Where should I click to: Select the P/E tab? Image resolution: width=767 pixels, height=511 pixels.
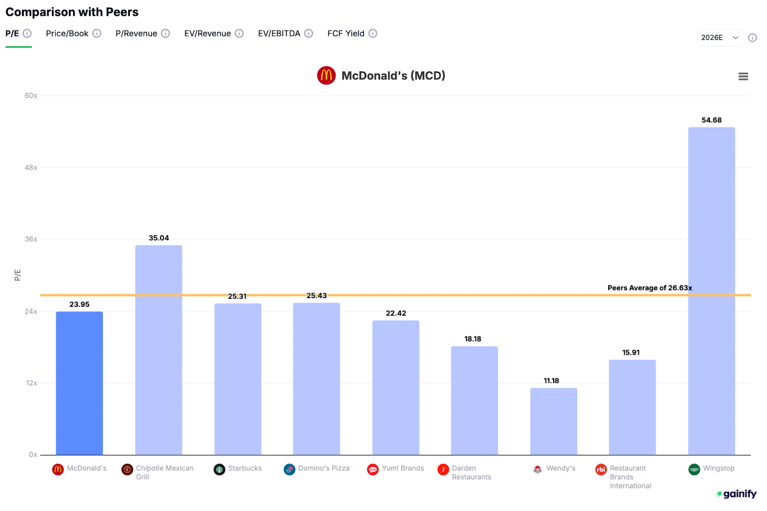pos(12,34)
